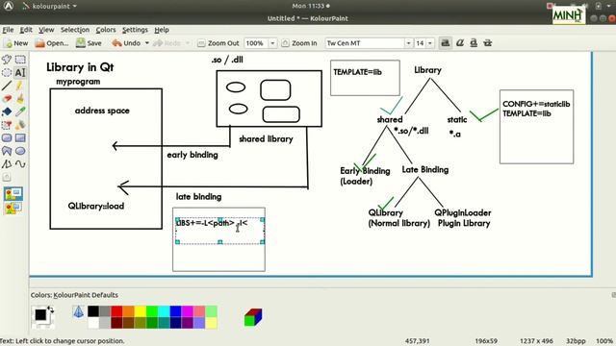Viewport: 616px width, 346px height.
Task: Pick the yellow color swatch
Action: [x=141, y=311]
